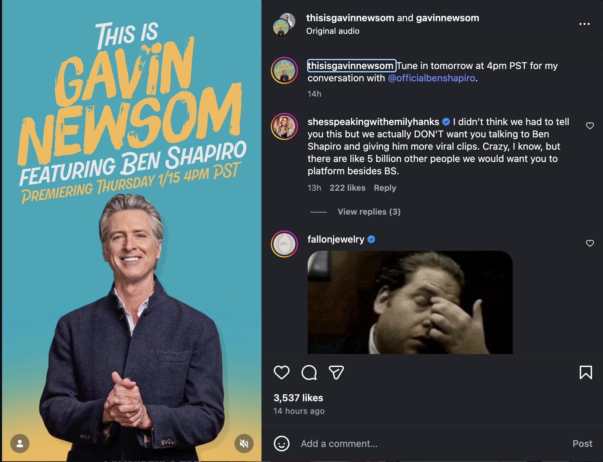
Task: Open @officialbenshapiro mention link
Action: coord(431,78)
